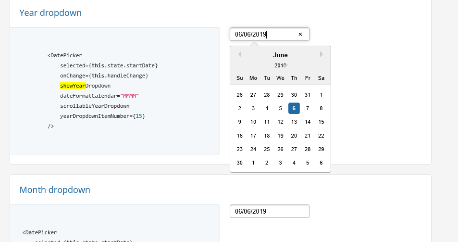This screenshot has height=242, width=458.
Task: Select June 19 in calendar
Action: (x=280, y=136)
